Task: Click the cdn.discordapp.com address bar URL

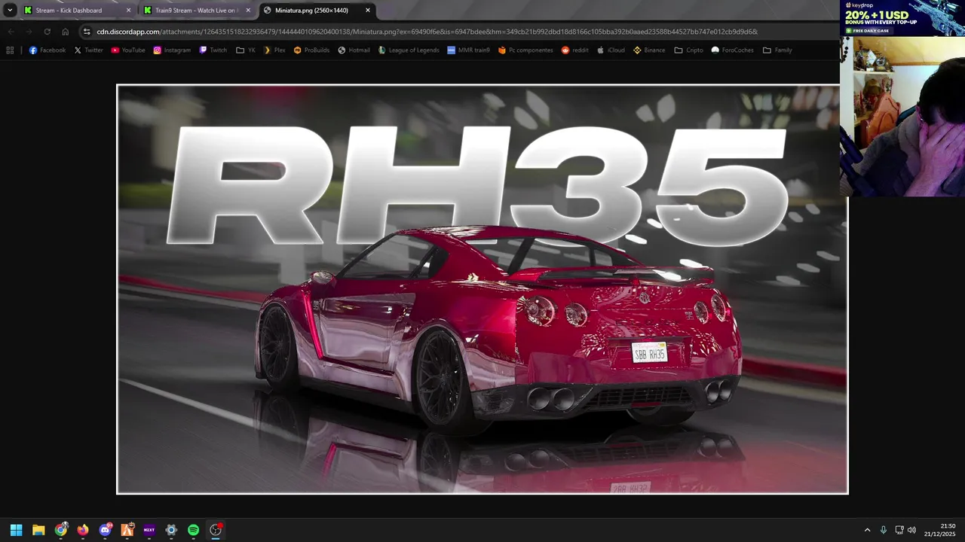Action: coord(427,32)
